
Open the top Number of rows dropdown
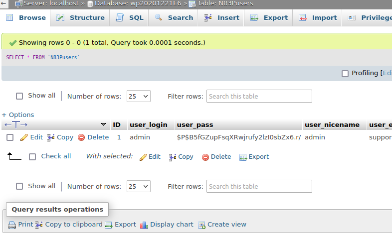click(138, 96)
